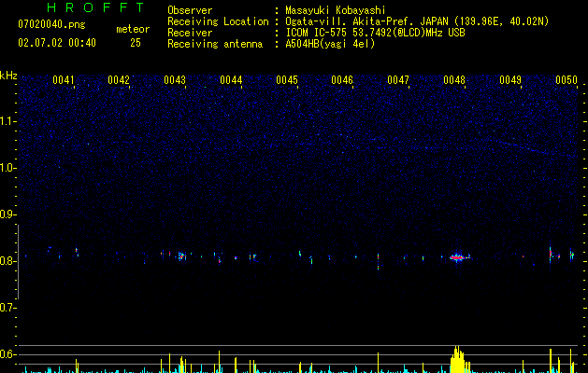Viewport: 588px width, 373px height.
Task: Click the kHz axis unit label
Action: 8,76
